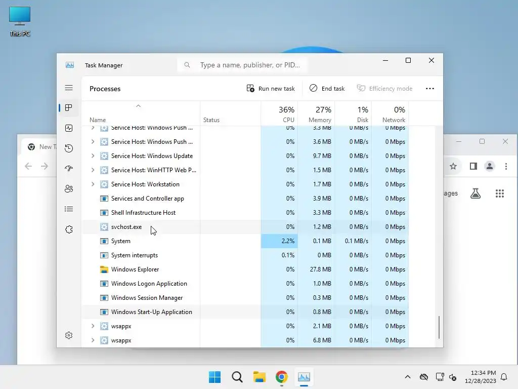Switch to Chrome from taskbar
This screenshot has height=389, width=518.
coord(281,377)
